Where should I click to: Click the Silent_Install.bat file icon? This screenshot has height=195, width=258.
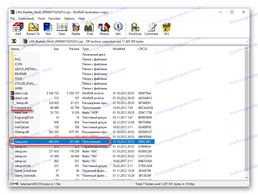point(12,171)
